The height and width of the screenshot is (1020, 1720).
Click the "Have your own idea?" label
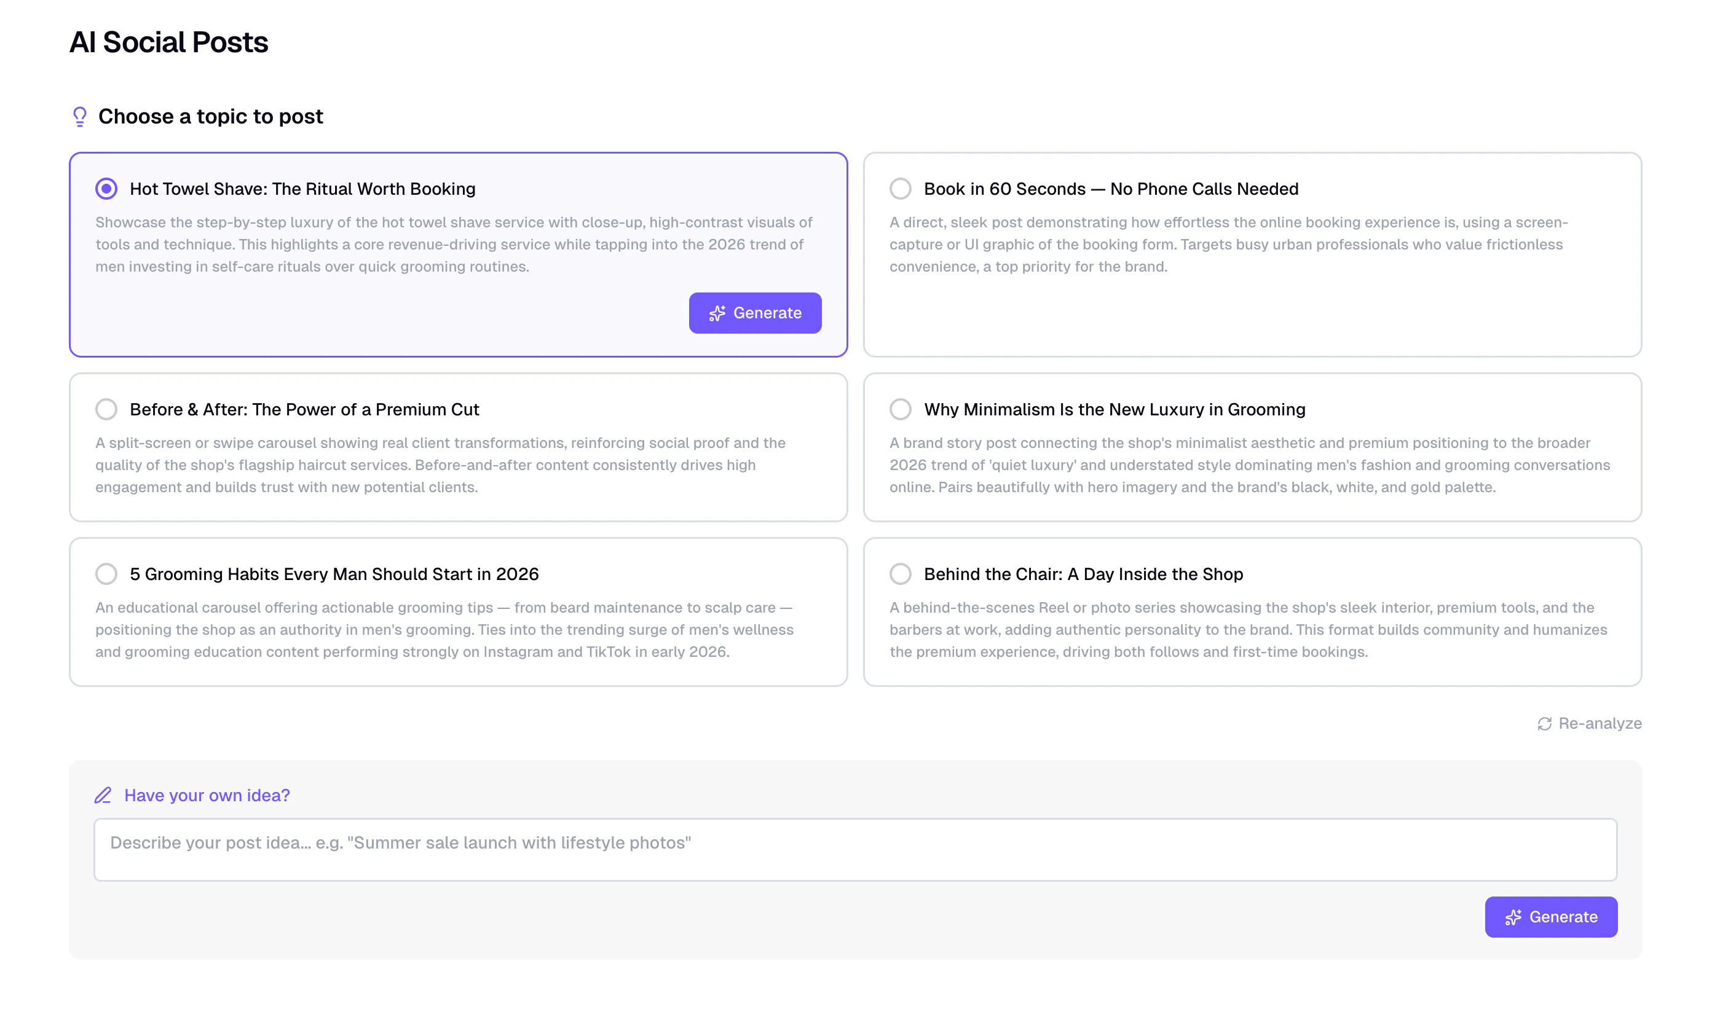click(206, 795)
